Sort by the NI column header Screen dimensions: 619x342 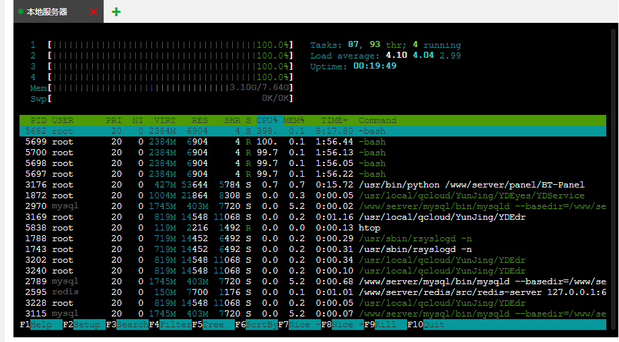pos(138,120)
